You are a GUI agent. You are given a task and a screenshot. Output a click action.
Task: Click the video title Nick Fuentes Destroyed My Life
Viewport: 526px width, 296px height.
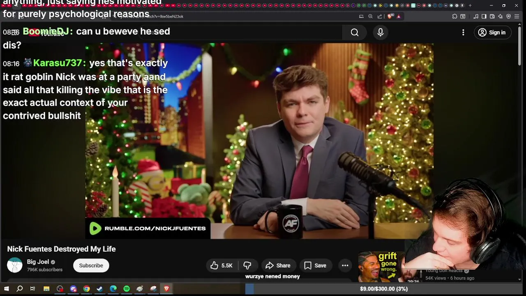click(x=61, y=249)
